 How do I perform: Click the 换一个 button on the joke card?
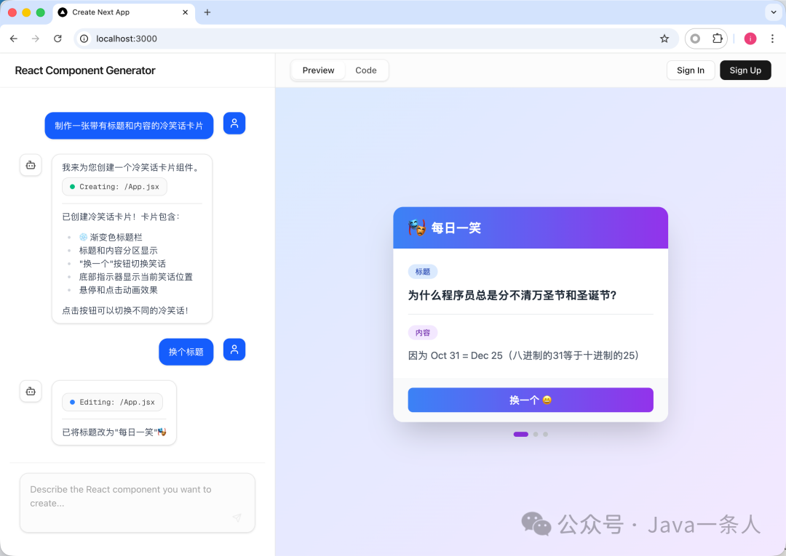531,400
